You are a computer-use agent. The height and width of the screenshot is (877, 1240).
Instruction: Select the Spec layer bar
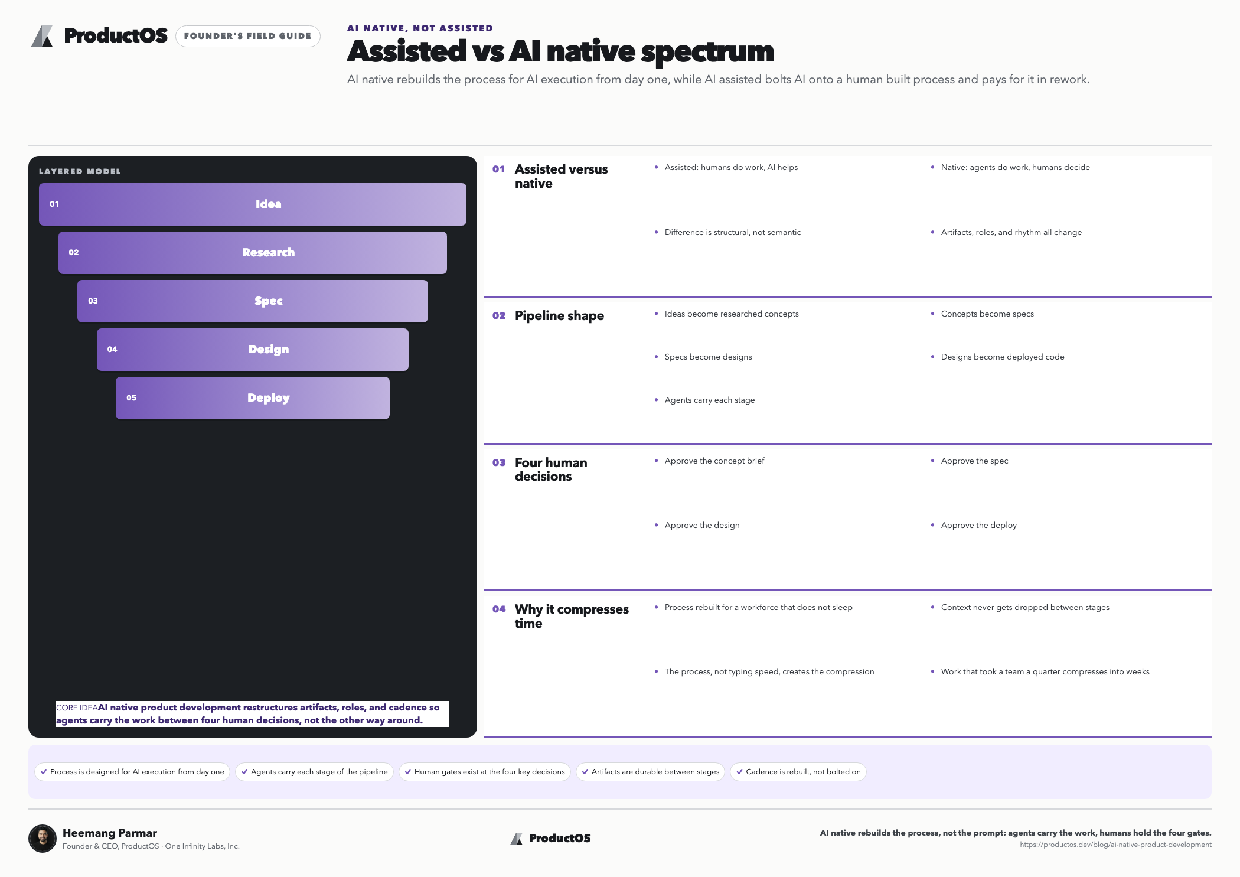point(253,301)
